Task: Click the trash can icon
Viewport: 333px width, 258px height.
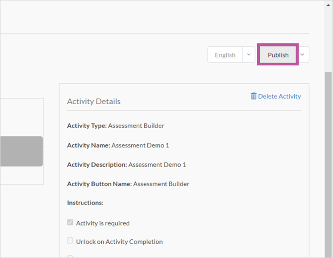Action: tap(253, 96)
